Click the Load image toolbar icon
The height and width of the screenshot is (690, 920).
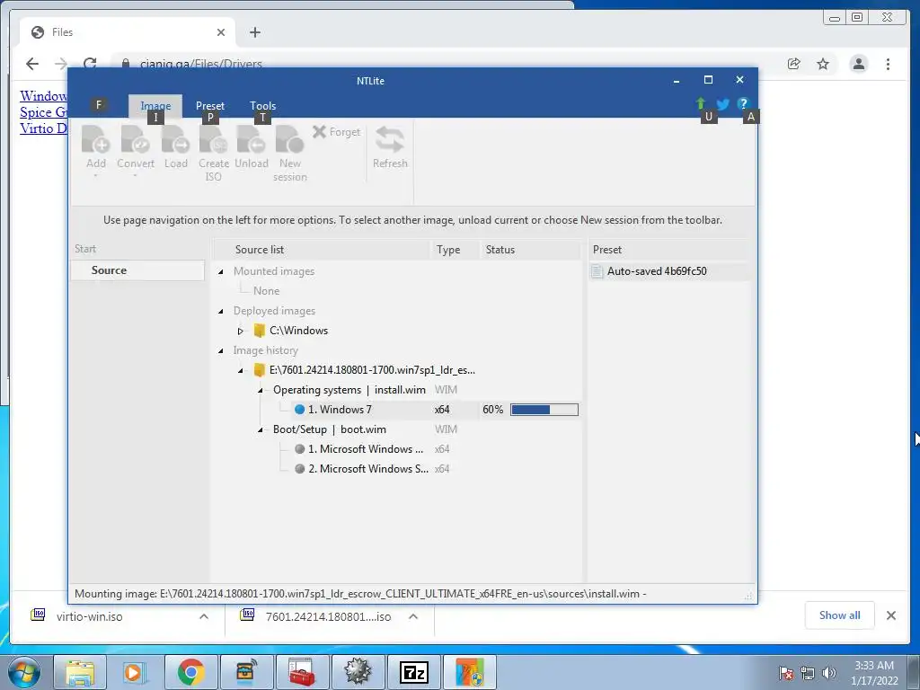[175, 141]
